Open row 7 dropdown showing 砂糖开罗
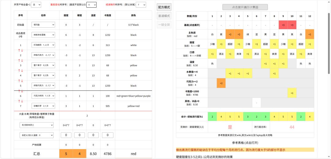331x159 pixels. click(x=43, y=106)
